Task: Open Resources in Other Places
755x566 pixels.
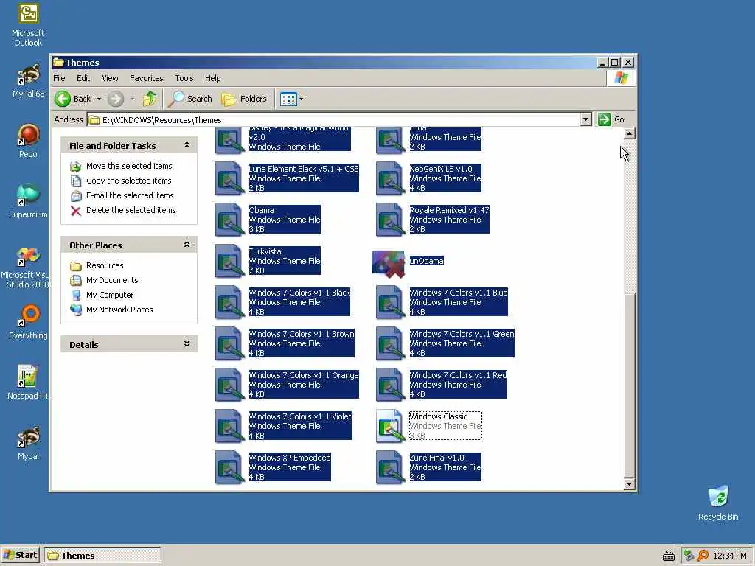Action: [x=105, y=265]
